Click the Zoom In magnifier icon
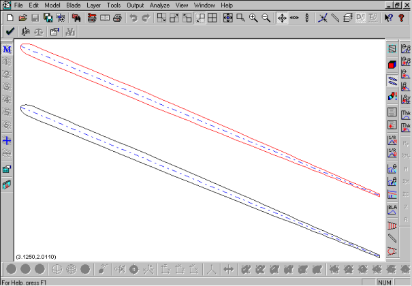This screenshot has width=412, height=286. tap(253, 18)
